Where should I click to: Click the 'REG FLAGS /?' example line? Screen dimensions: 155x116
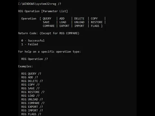coord(31,114)
